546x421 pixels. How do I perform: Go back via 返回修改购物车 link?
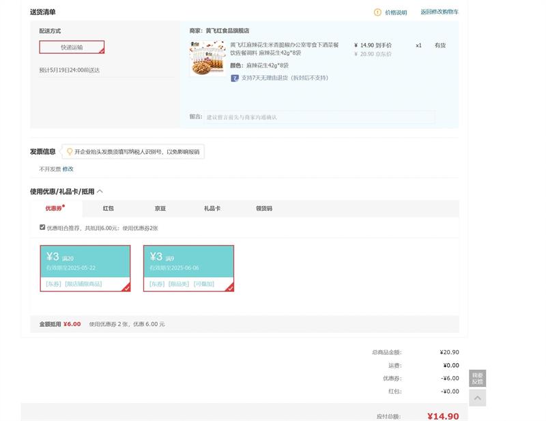click(x=439, y=12)
